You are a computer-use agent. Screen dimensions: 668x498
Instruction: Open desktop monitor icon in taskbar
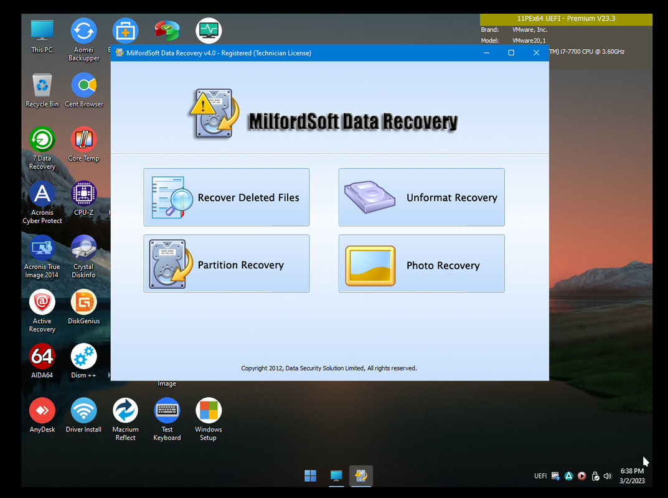pyautogui.click(x=336, y=476)
